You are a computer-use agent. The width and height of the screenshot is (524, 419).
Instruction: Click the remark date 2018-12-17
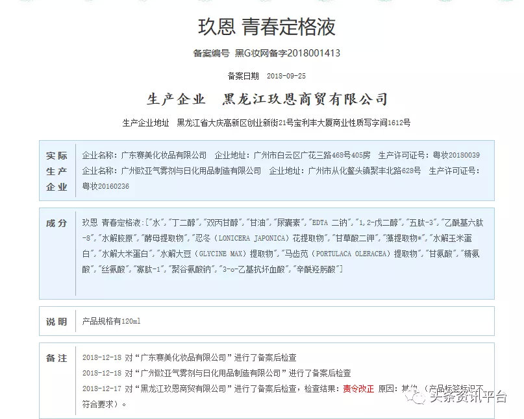pos(102,389)
